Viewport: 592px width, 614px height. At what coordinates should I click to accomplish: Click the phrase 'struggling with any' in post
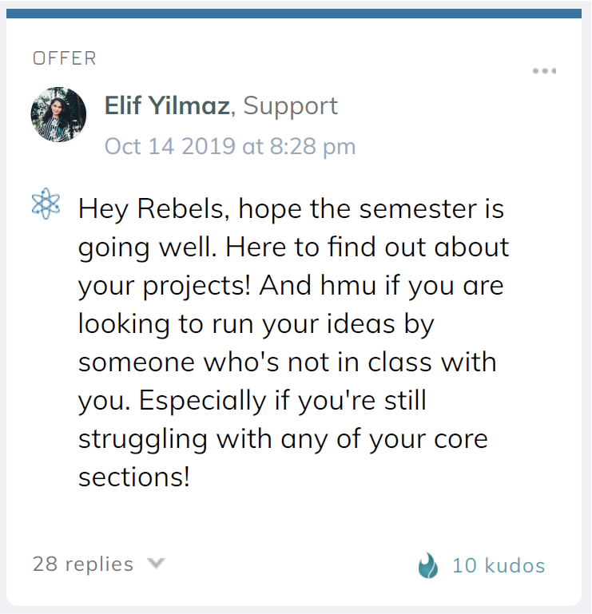tap(204, 440)
